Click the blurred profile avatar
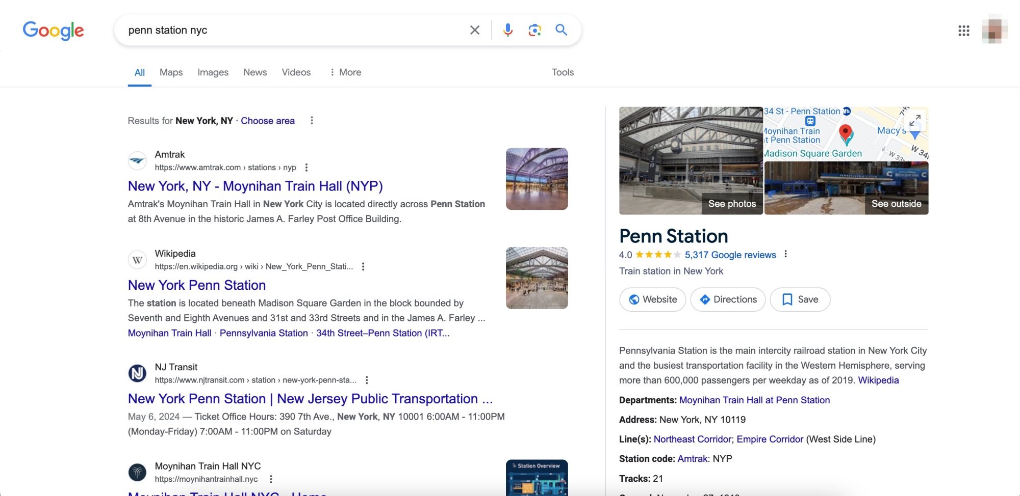Screen dimensions: 1020x496 click(992, 31)
